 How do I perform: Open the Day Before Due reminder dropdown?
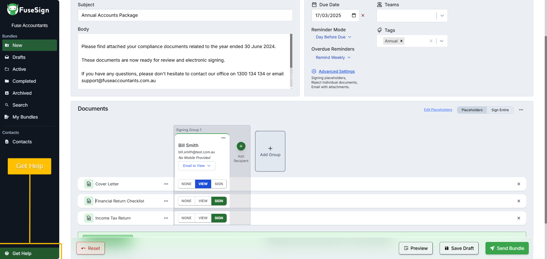click(333, 37)
